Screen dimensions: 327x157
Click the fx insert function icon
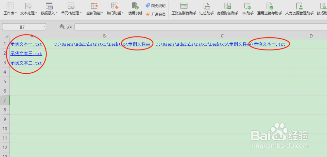click(70, 27)
